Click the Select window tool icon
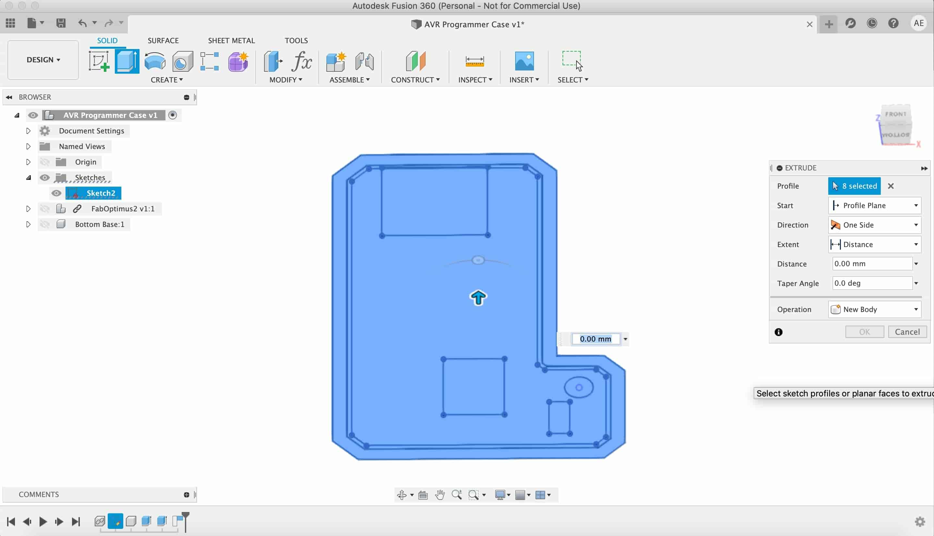934x536 pixels. 572,61
